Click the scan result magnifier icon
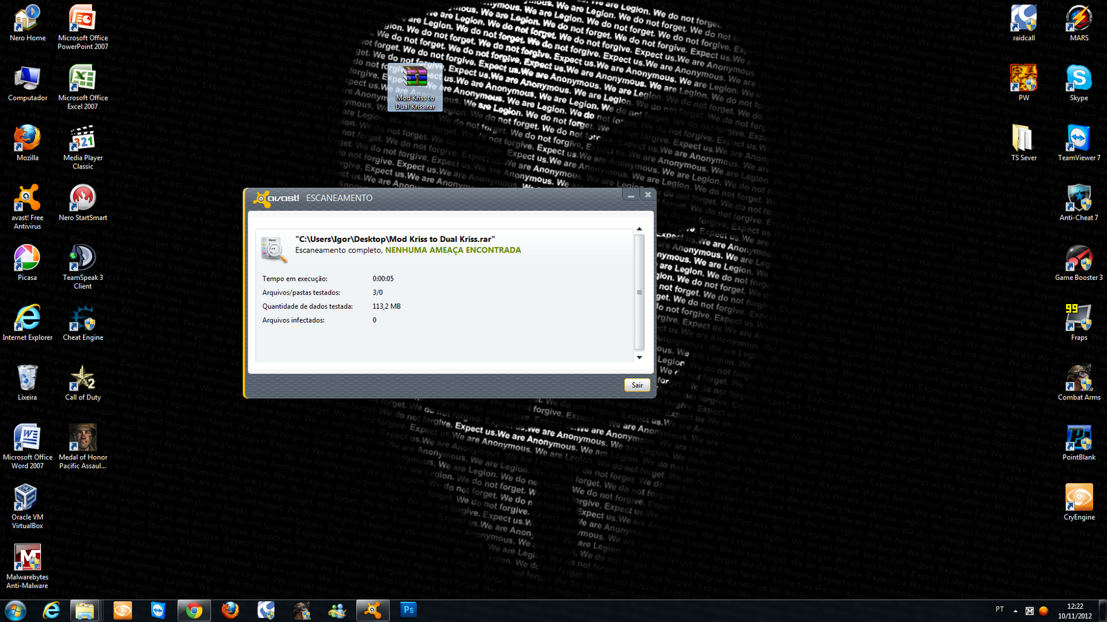Screen dimensions: 1107x622 [x=274, y=249]
